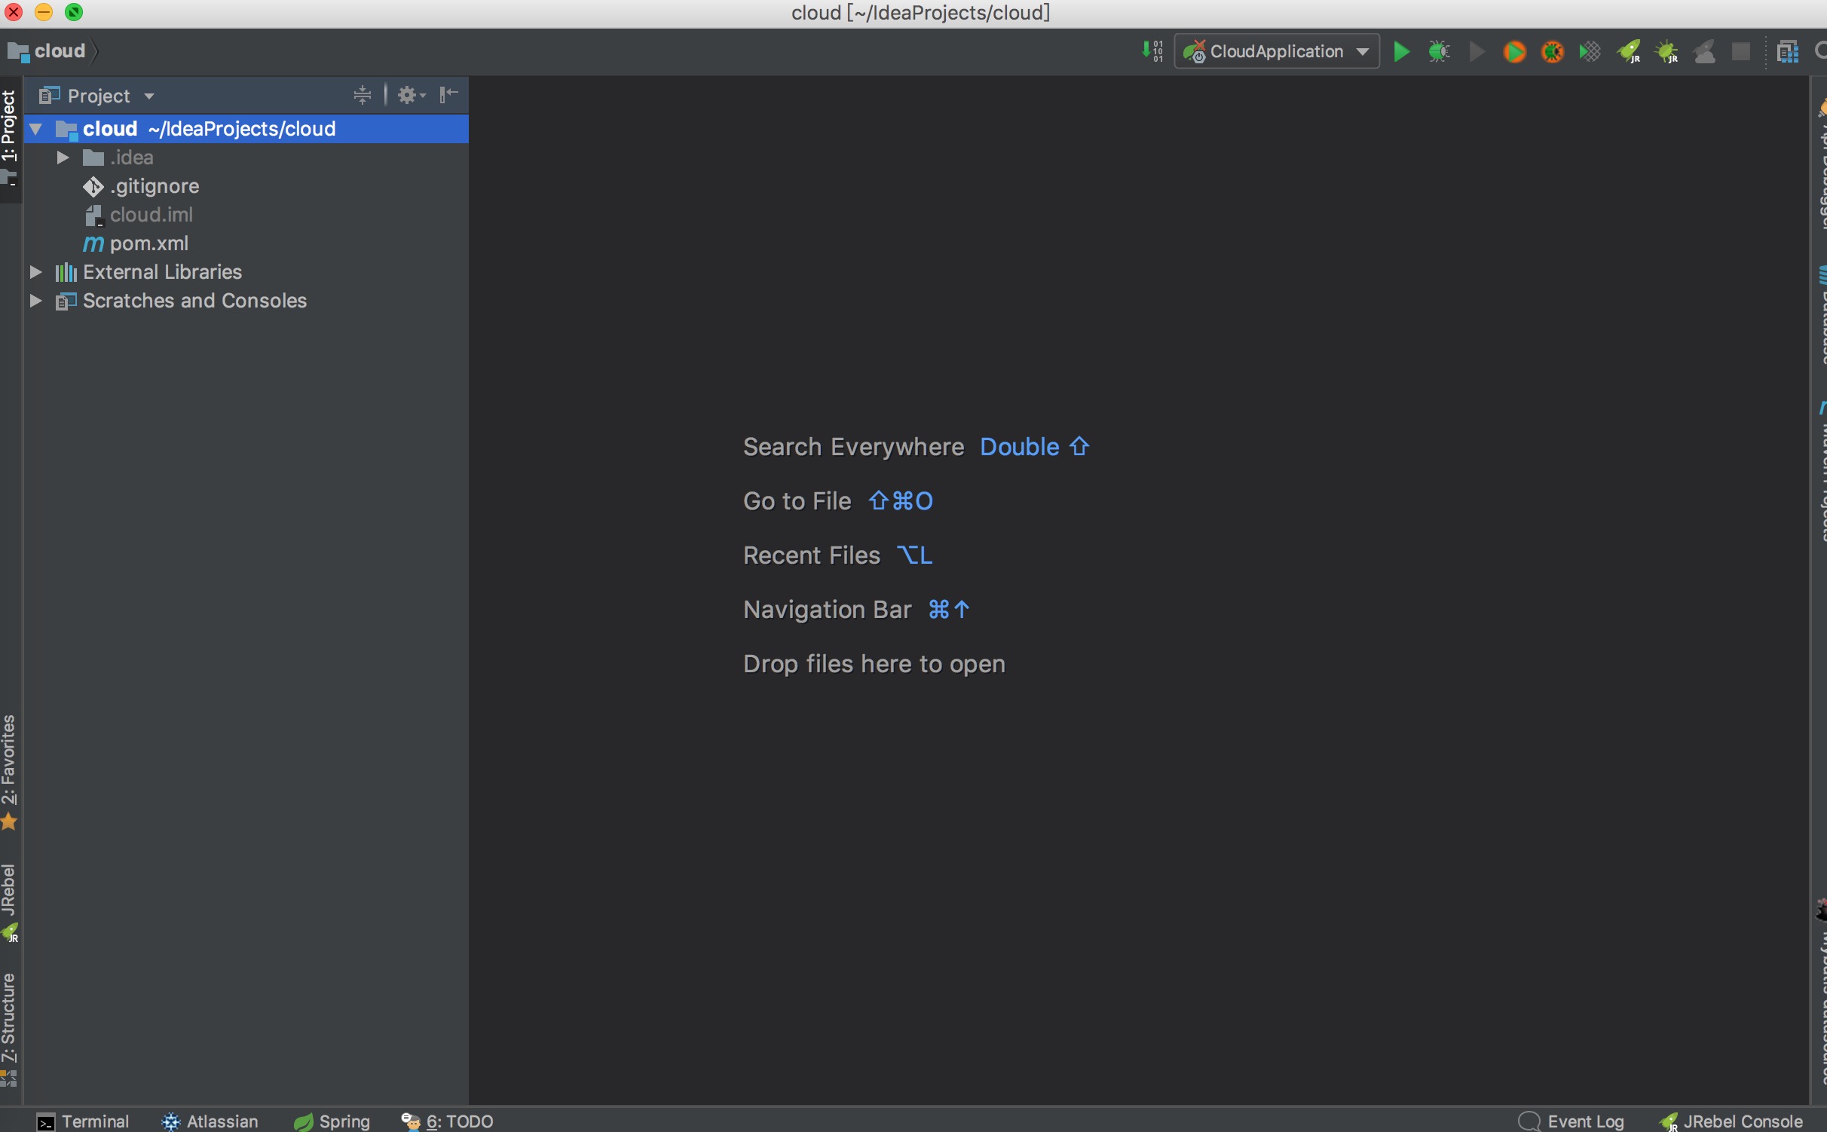Open the Spring tool window tab

pyautogui.click(x=332, y=1121)
